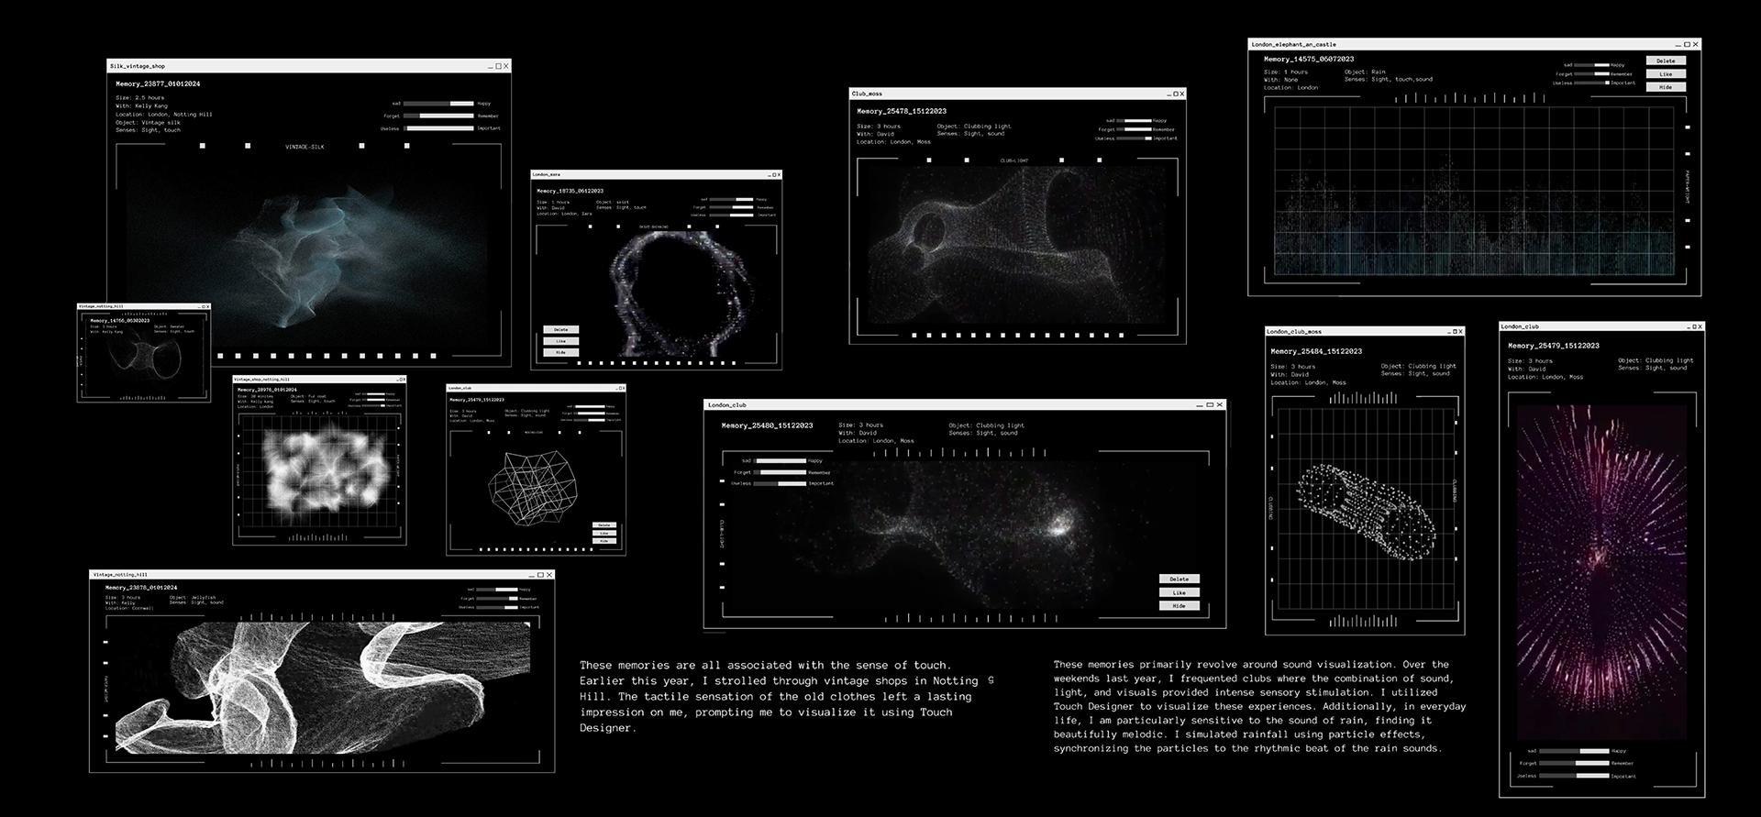Adjust sad-Happy slider in Vintage_notting_hill Memory_23878 window
Viewport: 1761px width, 817px height.
click(x=498, y=590)
